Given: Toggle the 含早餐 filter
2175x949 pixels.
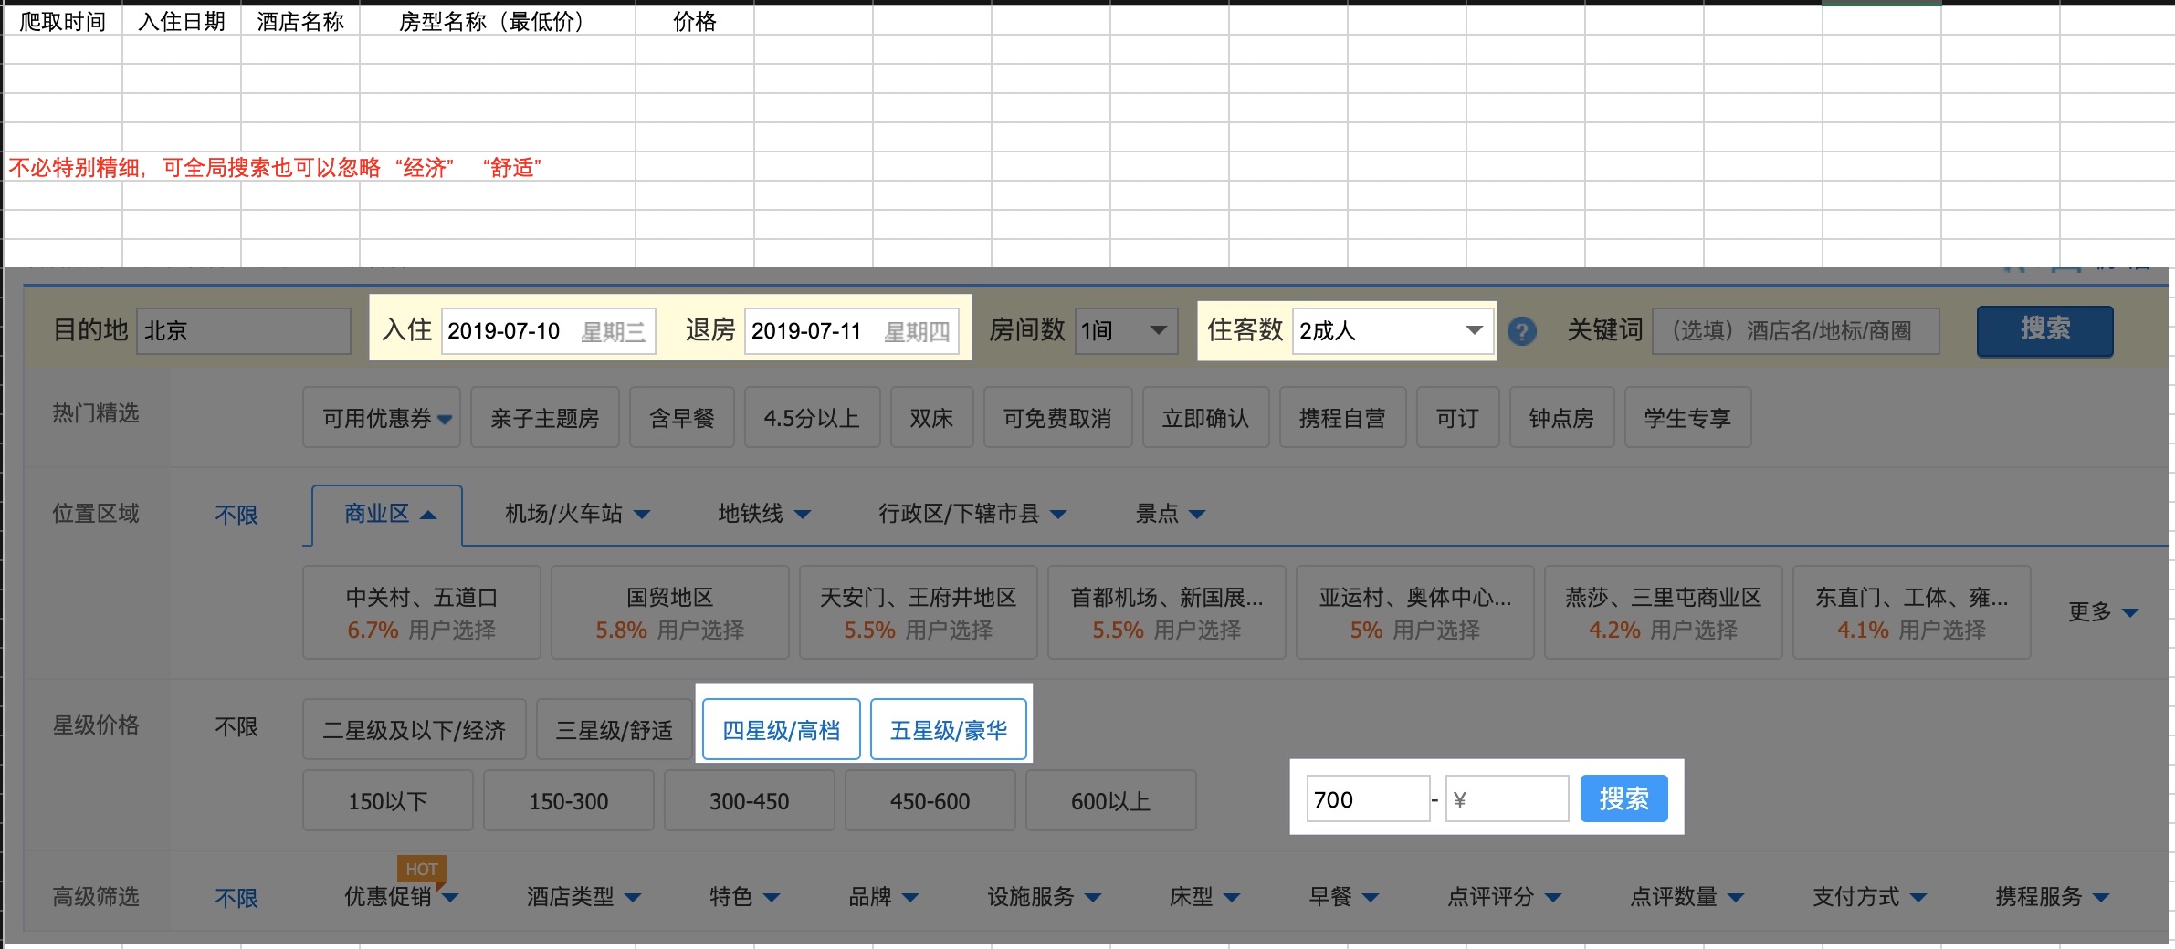Looking at the screenshot, I should (682, 418).
